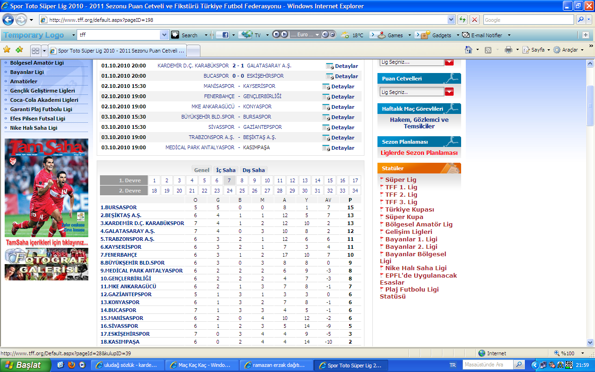Click the Add to Favorites star-plus icon
The image size is (595, 372).
19,50
